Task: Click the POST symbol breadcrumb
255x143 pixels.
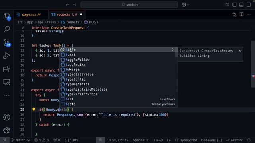Action: [91, 22]
